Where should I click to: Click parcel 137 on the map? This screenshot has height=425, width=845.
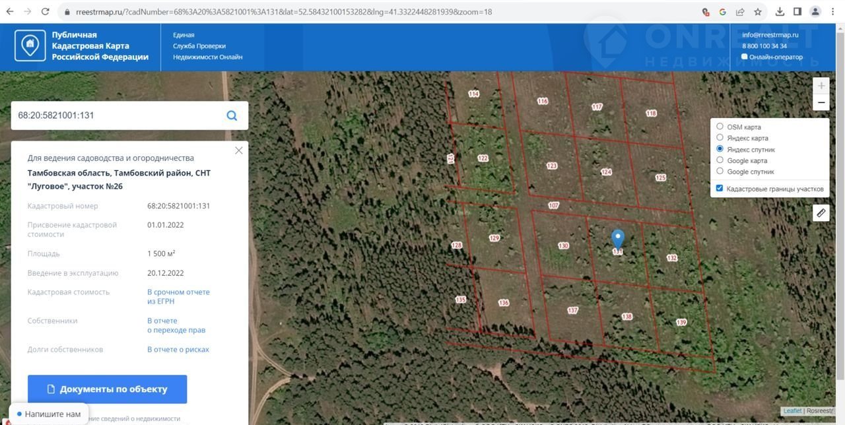pos(572,310)
